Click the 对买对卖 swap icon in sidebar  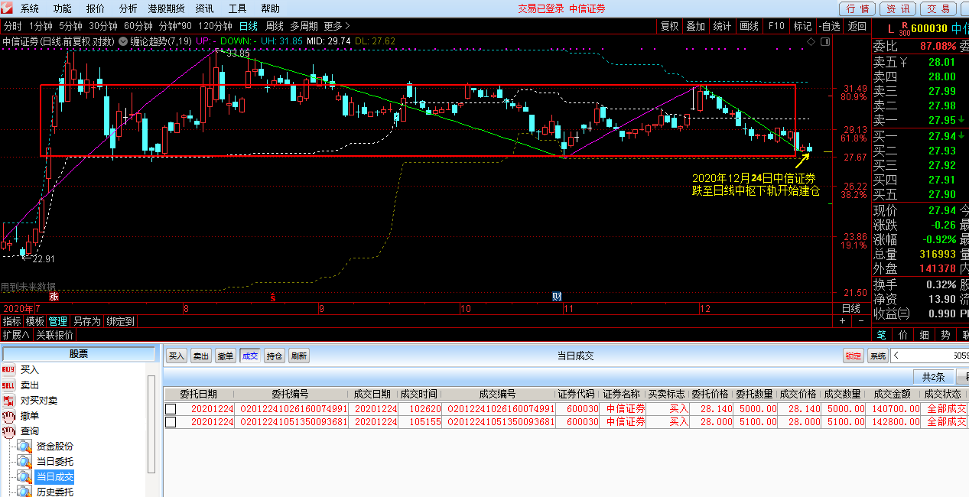(x=8, y=401)
